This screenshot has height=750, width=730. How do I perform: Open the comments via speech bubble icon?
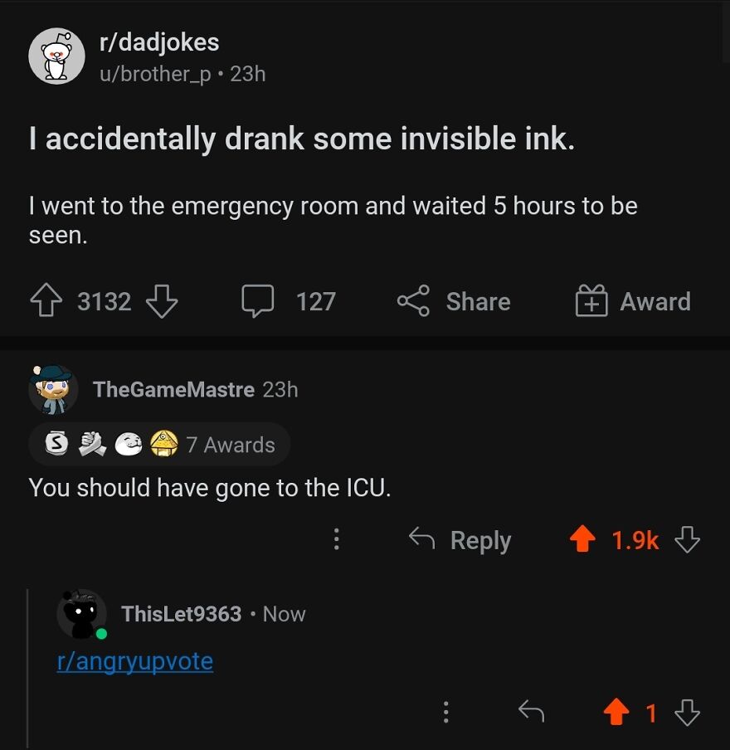tap(258, 301)
